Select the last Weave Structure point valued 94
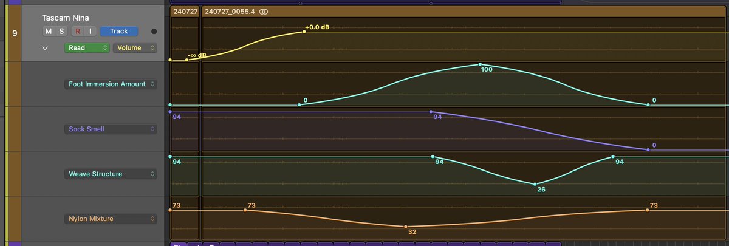 (x=613, y=157)
